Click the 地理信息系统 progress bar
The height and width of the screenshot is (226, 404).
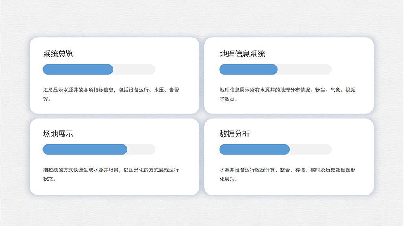[x=275, y=69]
